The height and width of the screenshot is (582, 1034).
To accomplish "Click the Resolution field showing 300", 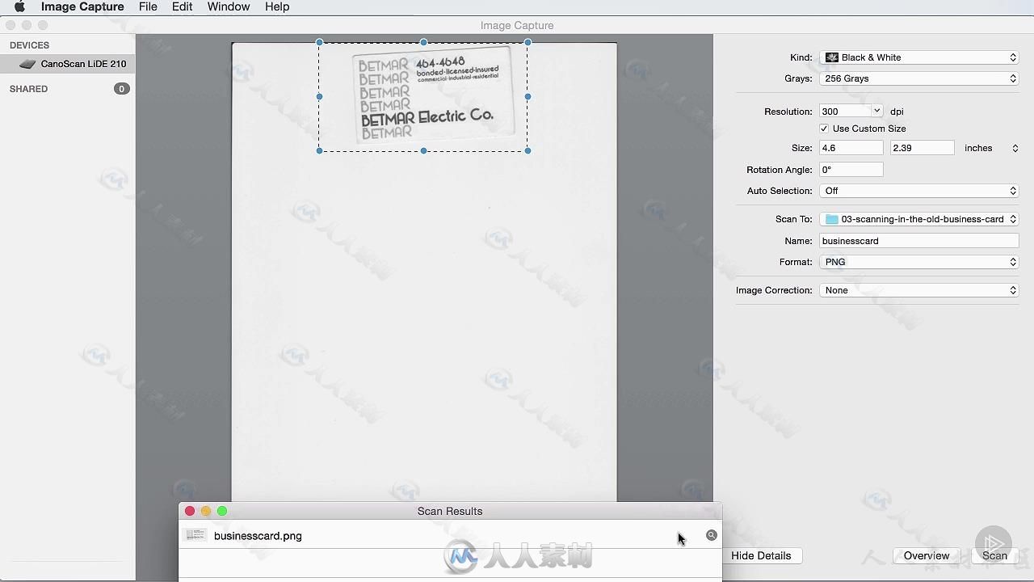I will click(845, 112).
